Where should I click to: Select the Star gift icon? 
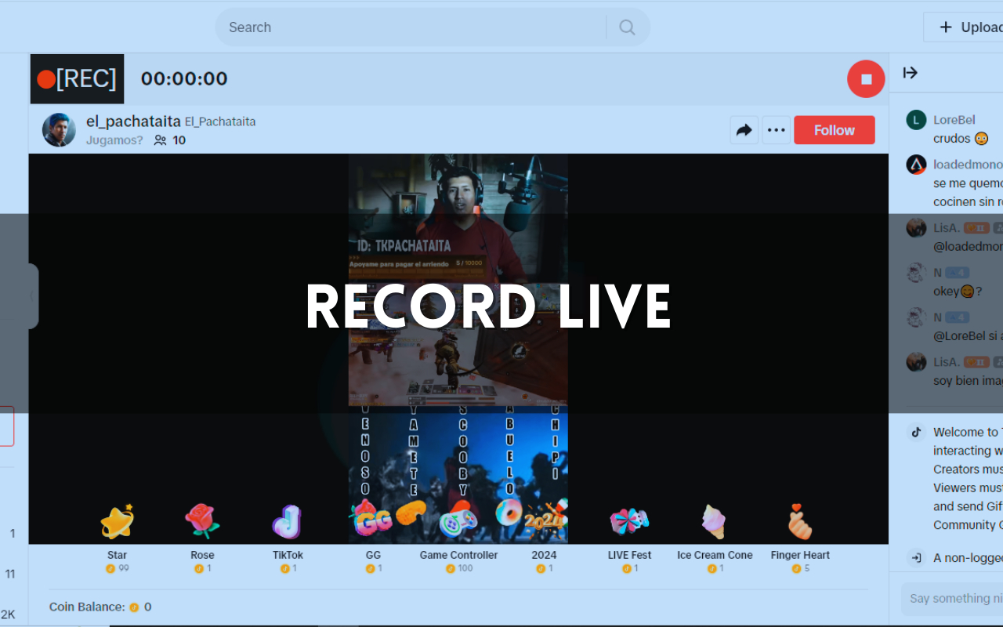click(x=117, y=521)
